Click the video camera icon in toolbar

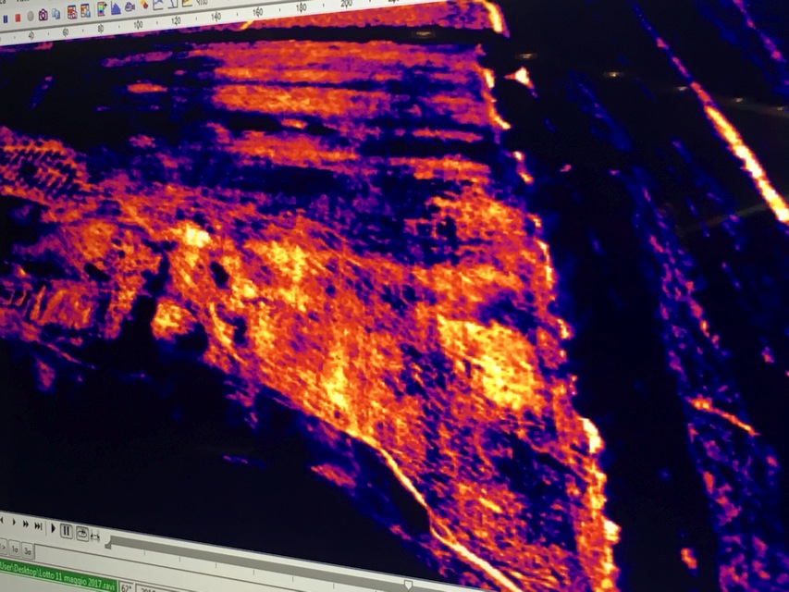pos(129,7)
